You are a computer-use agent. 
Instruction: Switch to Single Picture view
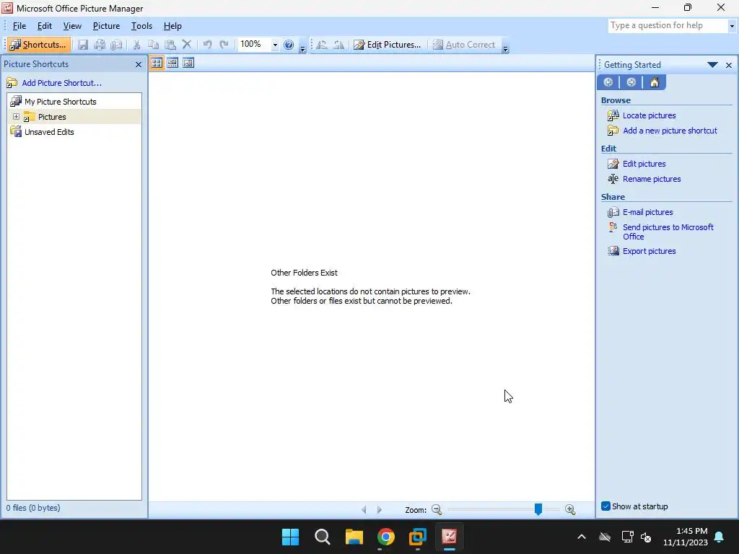click(x=188, y=63)
